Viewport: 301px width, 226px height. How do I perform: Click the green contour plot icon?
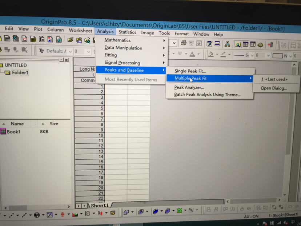pos(179,211)
